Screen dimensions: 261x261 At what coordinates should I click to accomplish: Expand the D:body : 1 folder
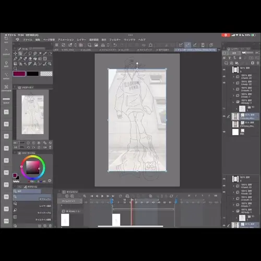(234, 96)
